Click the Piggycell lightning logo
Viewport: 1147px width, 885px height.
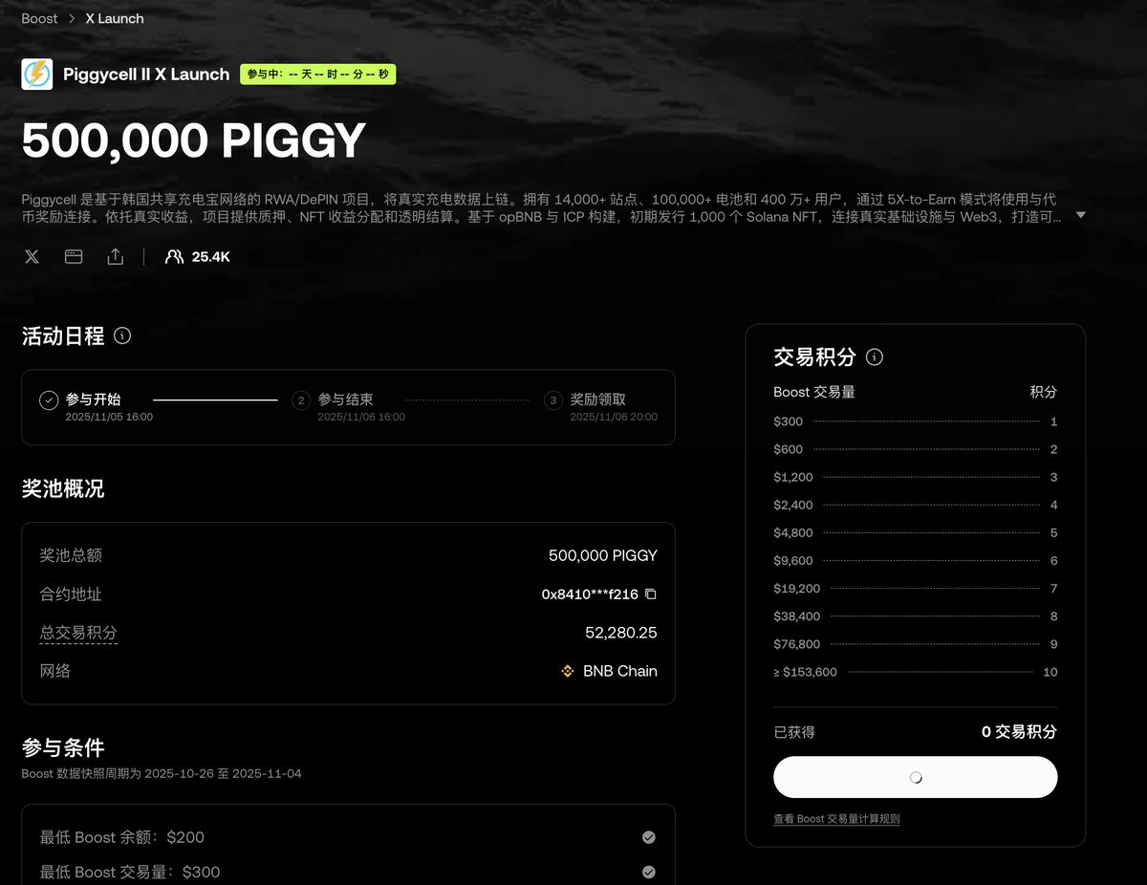[x=37, y=75]
